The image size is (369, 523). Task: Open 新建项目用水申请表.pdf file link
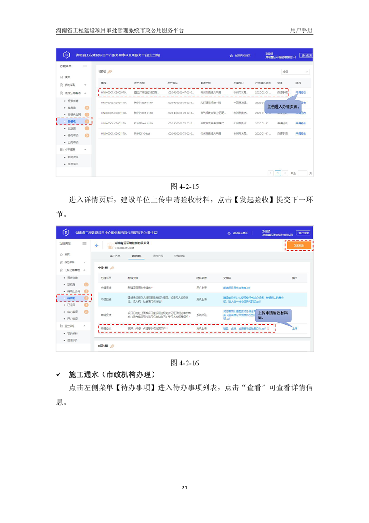point(237,288)
